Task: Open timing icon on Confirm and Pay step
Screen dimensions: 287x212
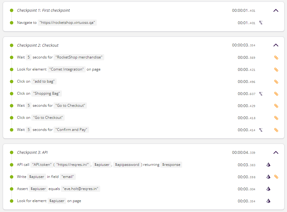Action: click(261, 130)
